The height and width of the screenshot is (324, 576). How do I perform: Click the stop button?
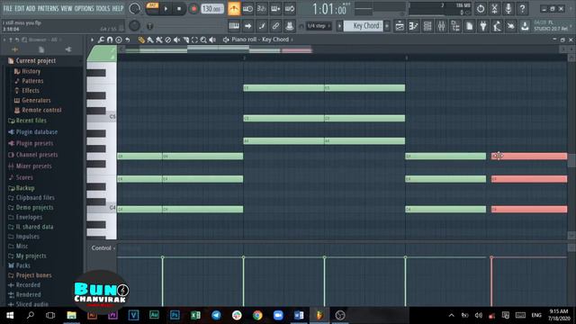pyautogui.click(x=179, y=9)
